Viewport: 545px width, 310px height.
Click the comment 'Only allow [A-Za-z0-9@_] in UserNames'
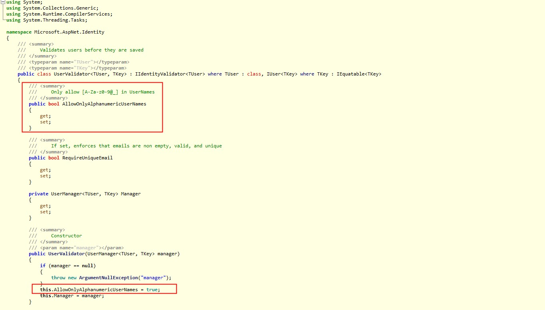[x=103, y=92]
